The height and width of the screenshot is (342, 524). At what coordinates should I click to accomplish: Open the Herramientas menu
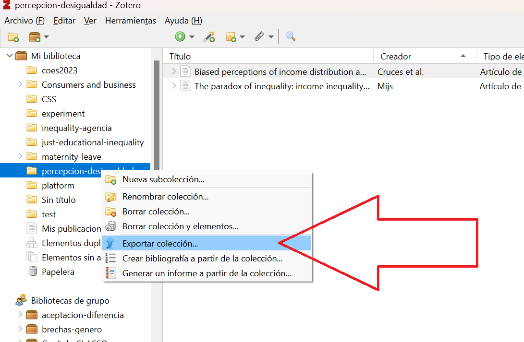coord(130,21)
